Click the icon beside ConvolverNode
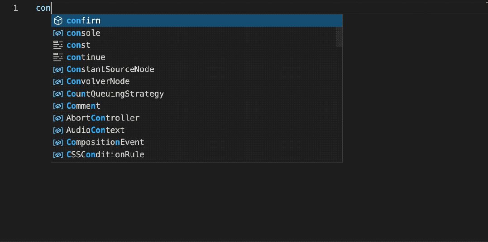This screenshot has height=242, width=488. [58, 82]
